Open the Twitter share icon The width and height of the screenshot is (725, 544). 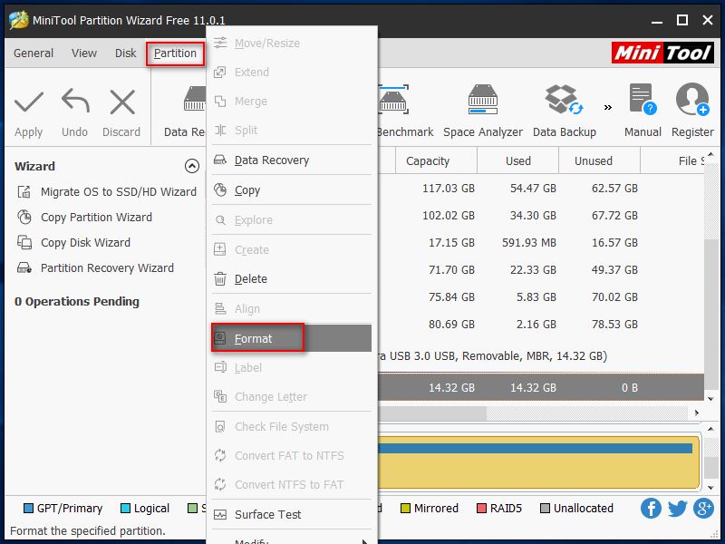678,509
